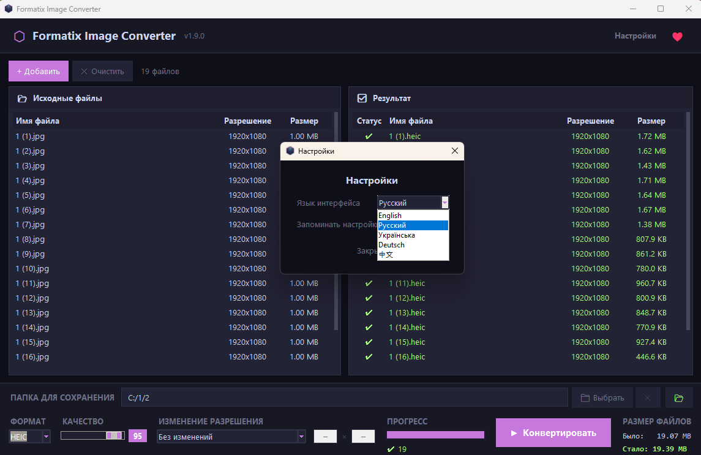The width and height of the screenshot is (701, 455).
Task: Click source Разрешение column header
Action: (x=248, y=121)
